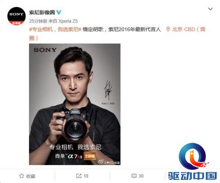This screenshot has height=183, width=220.
Task: Open the Sony round profile avatar
Action: pyautogui.click(x=16, y=16)
